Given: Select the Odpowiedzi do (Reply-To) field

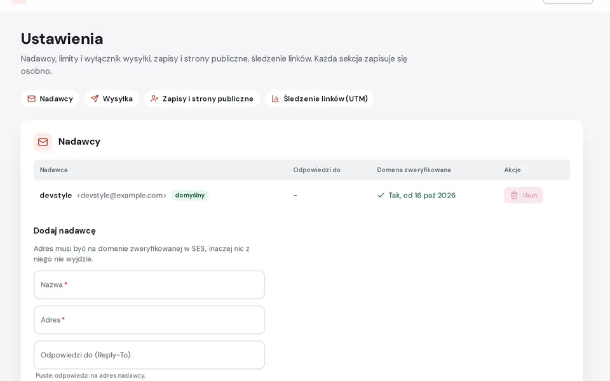Looking at the screenshot, I should coord(149,355).
